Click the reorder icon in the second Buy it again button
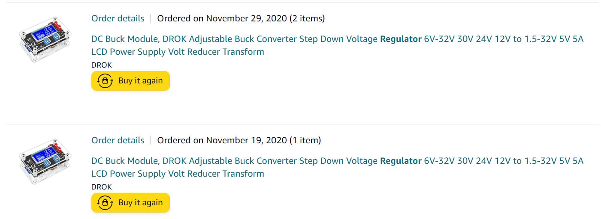The width and height of the screenshot is (601, 219). click(x=105, y=203)
